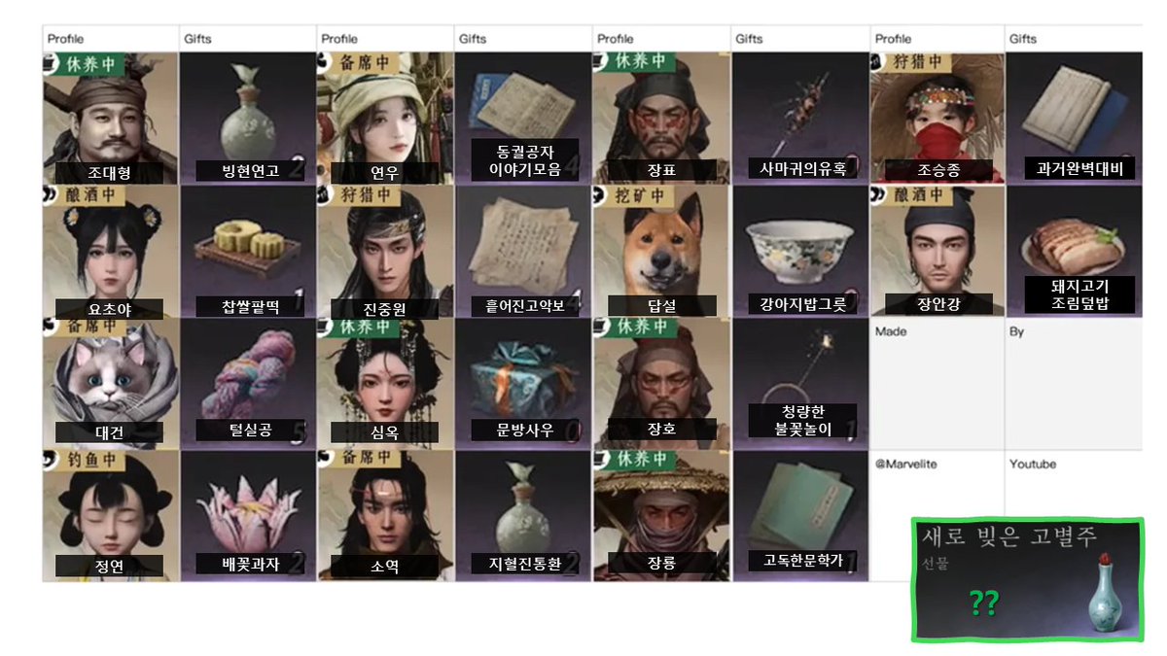Click the 狩猎中 status tag above 조승종
This screenshot has height=656, width=1167.
click(912, 62)
